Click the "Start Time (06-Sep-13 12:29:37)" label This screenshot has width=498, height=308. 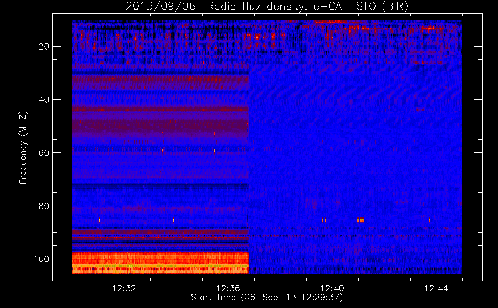coord(267,298)
